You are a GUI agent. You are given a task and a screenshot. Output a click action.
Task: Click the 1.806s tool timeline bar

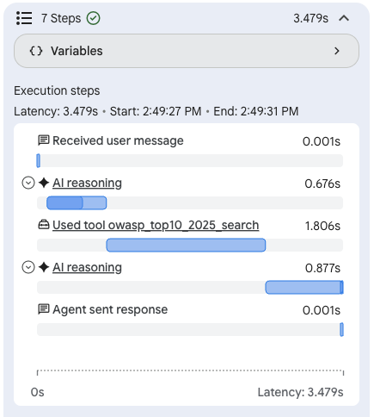point(186,246)
